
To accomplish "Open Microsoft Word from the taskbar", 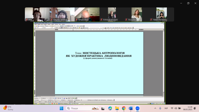I will (131, 108).
